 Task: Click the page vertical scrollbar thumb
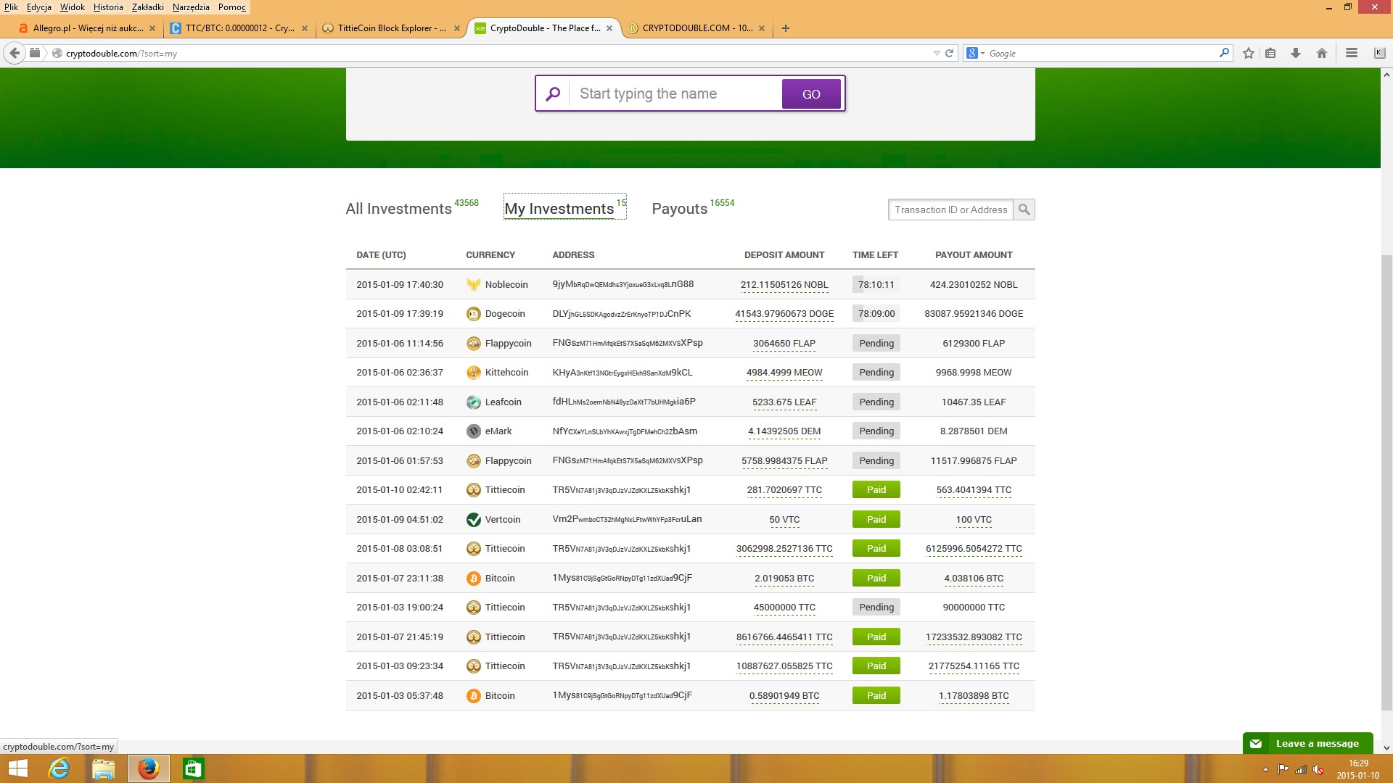tap(1386, 482)
